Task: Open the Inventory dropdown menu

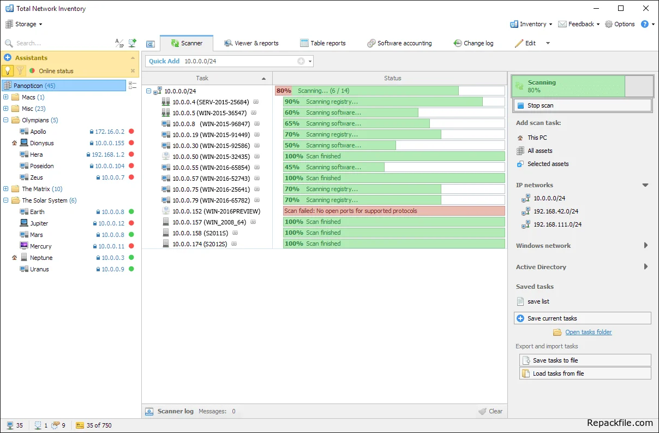Action: pos(531,24)
